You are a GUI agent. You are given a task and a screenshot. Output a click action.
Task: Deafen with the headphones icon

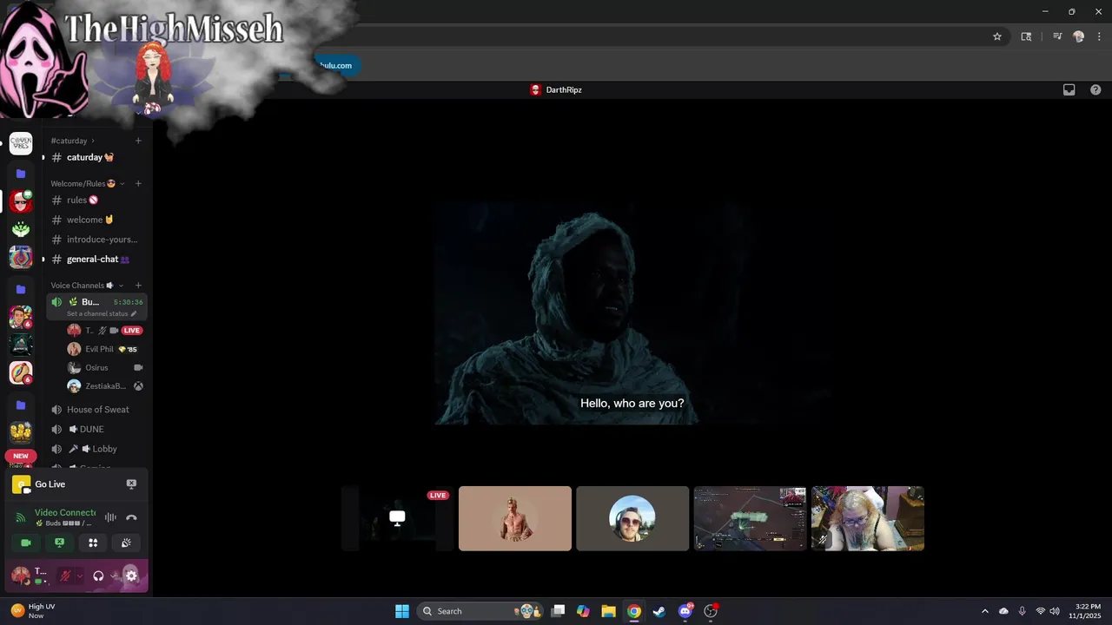click(x=98, y=576)
